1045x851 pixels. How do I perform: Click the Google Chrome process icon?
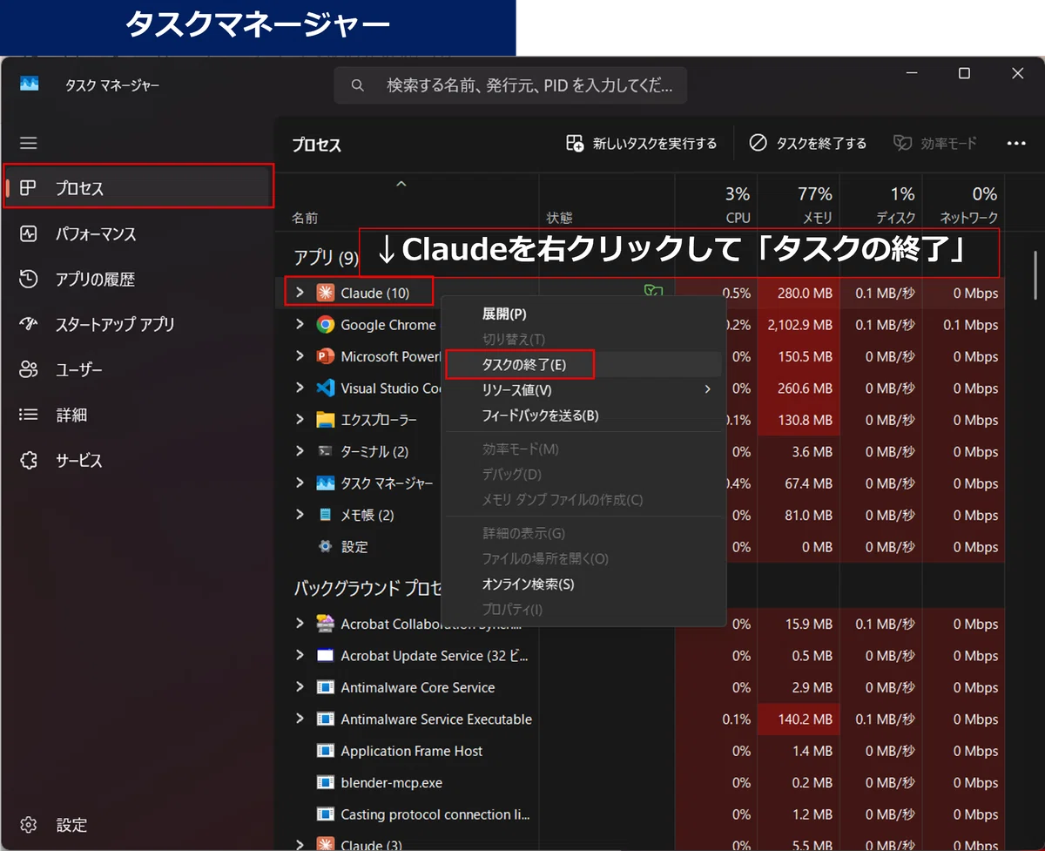[x=326, y=325]
